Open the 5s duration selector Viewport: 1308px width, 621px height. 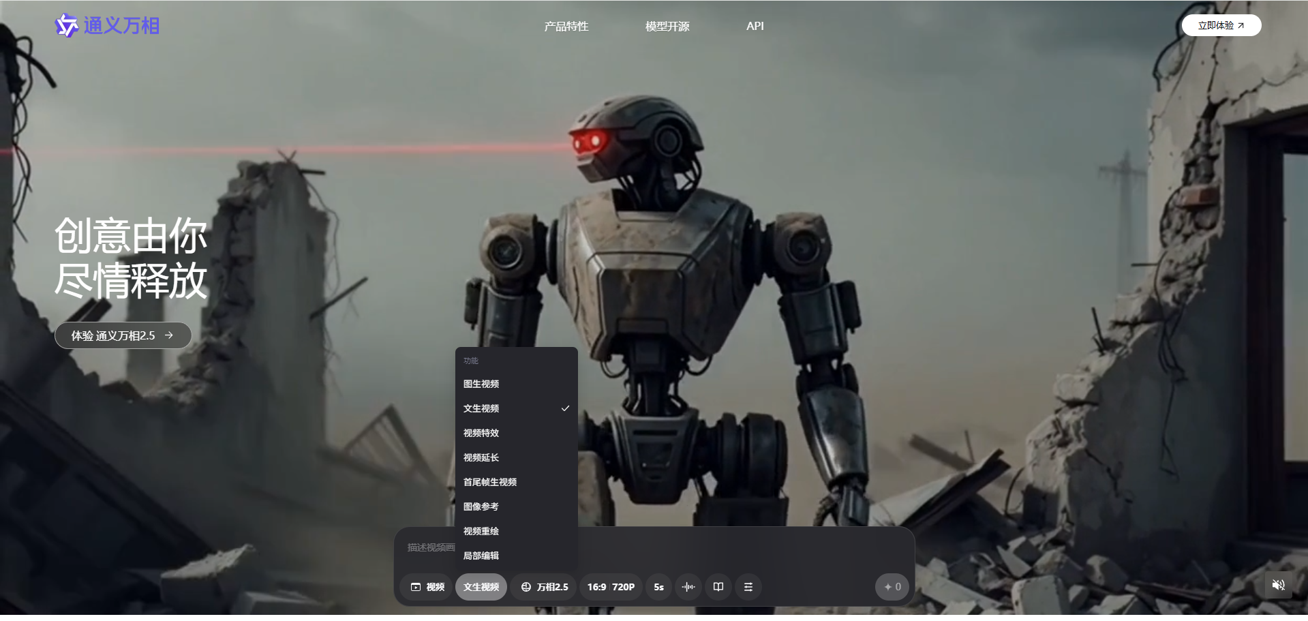(658, 587)
